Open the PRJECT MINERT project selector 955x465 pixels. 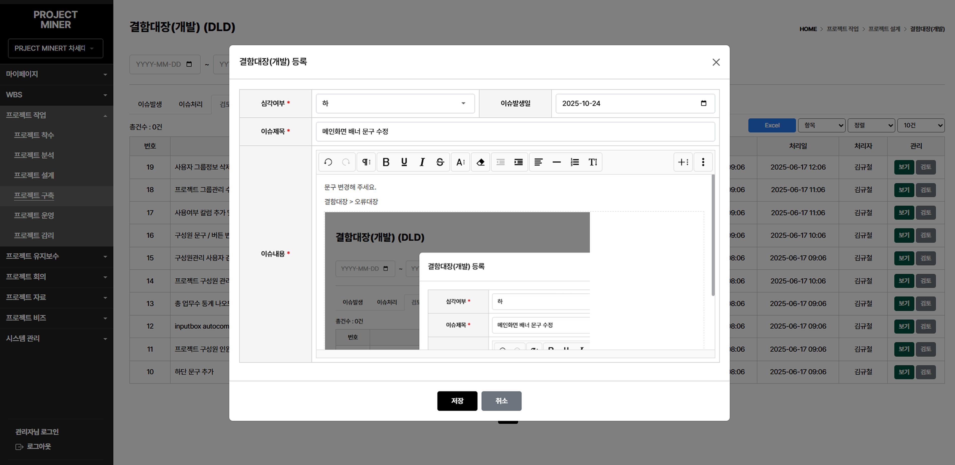(56, 48)
